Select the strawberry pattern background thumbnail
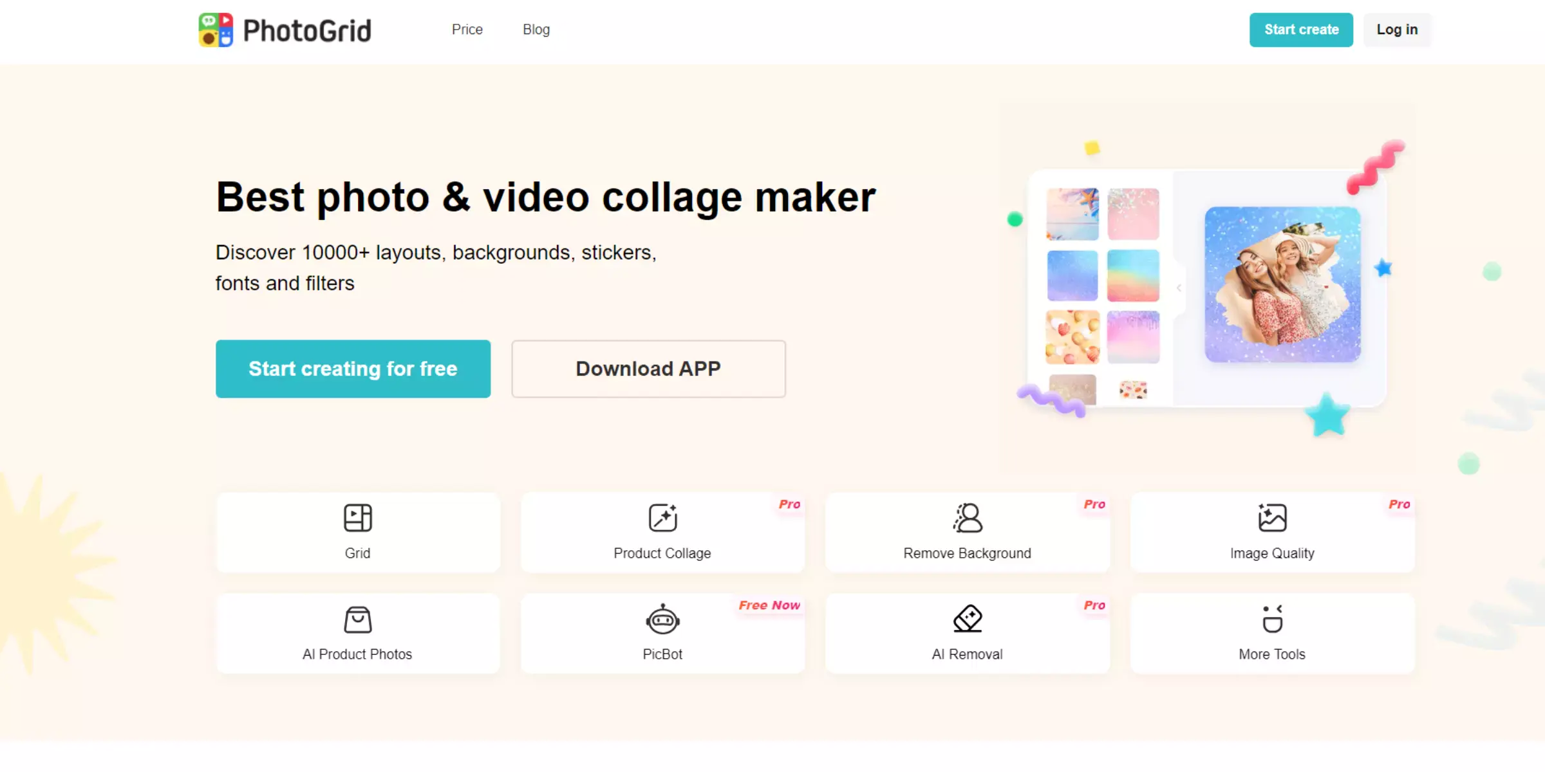Screen dimensions: 1545x772 point(1072,337)
